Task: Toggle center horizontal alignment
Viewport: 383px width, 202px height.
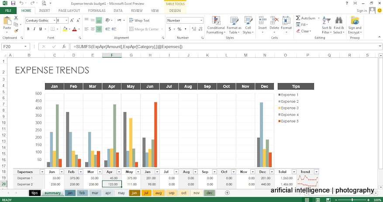Action: (x=93, y=29)
